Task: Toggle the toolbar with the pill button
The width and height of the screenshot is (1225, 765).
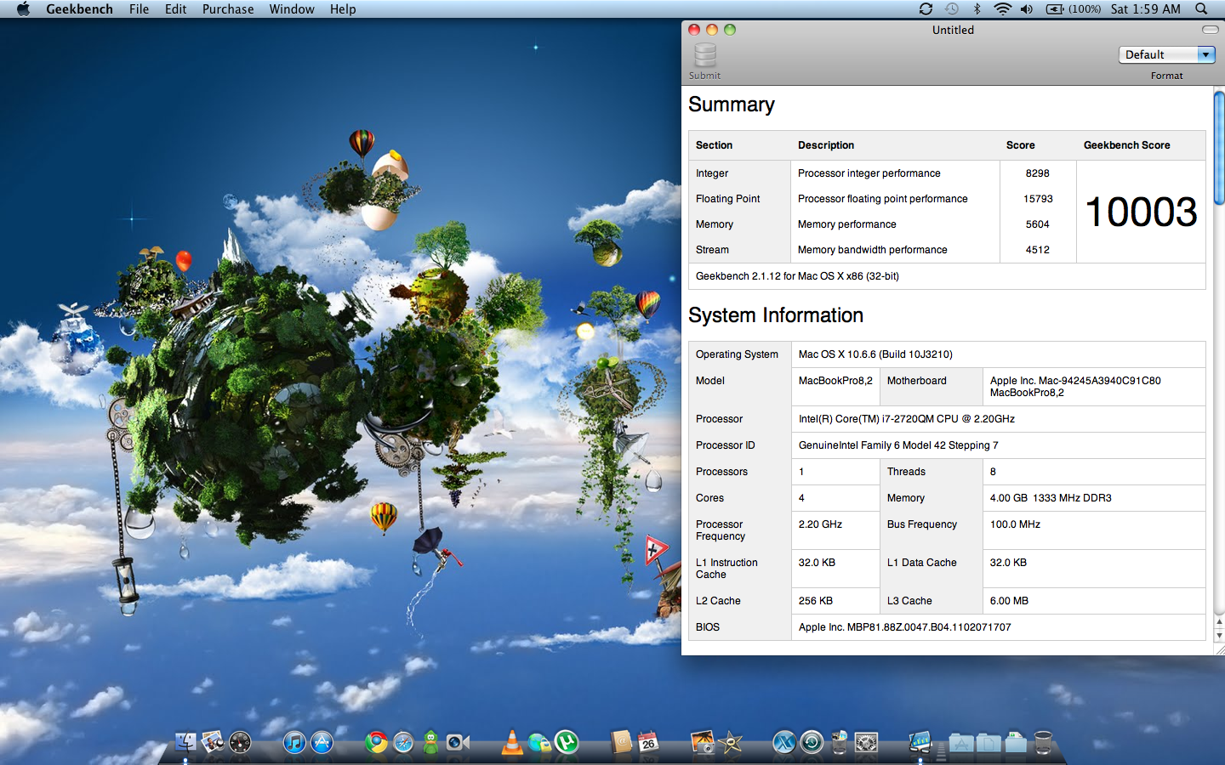Action: click(x=1210, y=30)
